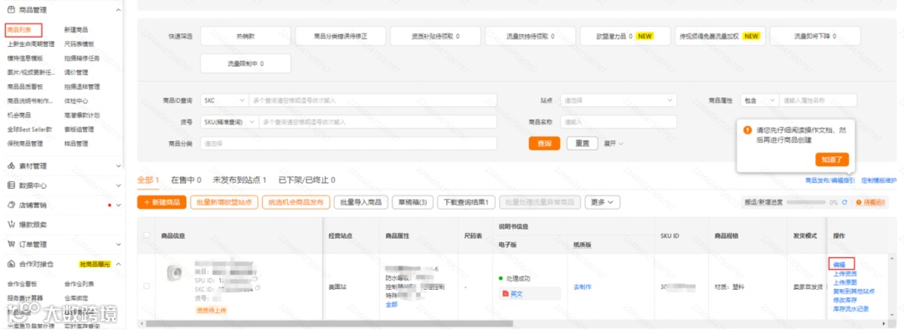Open 合作仓看板 in the sidebar
Viewport: 904px width, 330px height.
pos(21,284)
